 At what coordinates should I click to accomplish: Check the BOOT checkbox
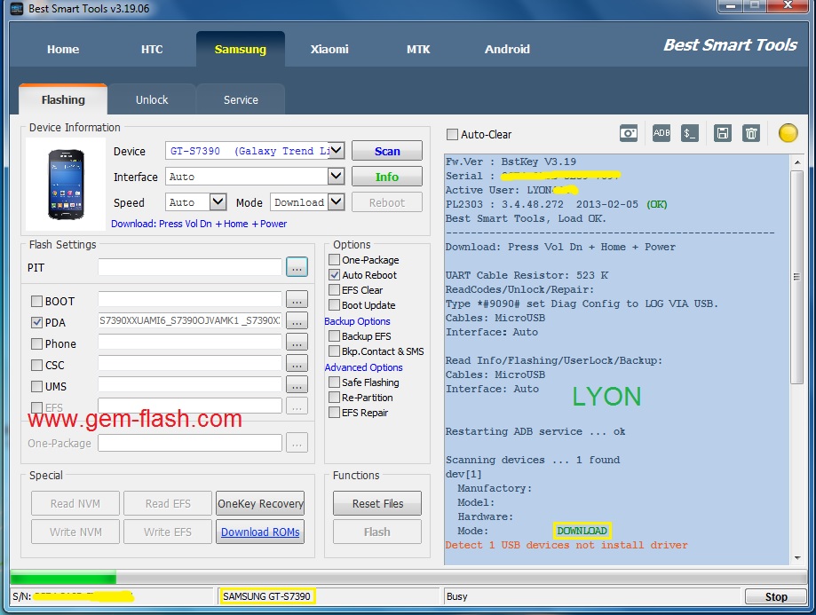click(x=37, y=301)
